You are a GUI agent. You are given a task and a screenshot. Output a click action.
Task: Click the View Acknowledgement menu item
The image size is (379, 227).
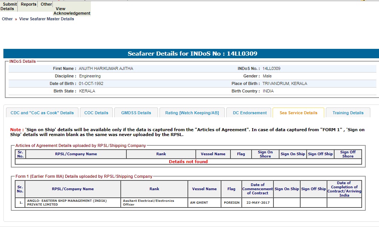(x=72, y=11)
